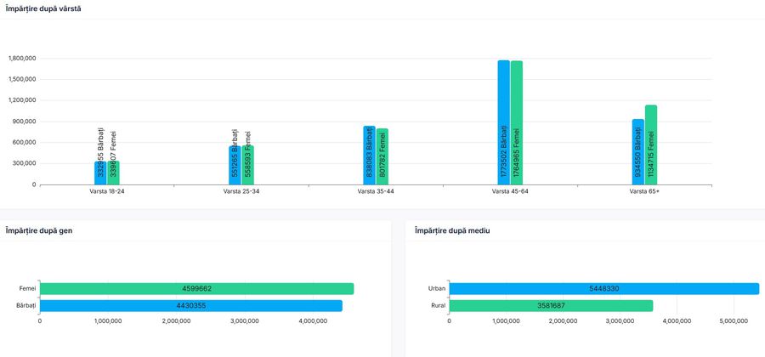This screenshot has height=357, width=765.
Task: Click the blue Bărbați bar for Varsta 35-44
Action: point(369,156)
